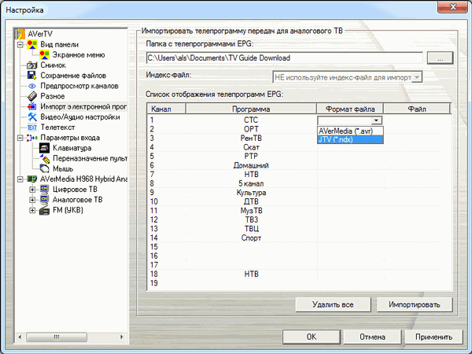Collapse the Параметры входа tree node
Image resolution: width=472 pixels, height=354 pixels.
20,138
